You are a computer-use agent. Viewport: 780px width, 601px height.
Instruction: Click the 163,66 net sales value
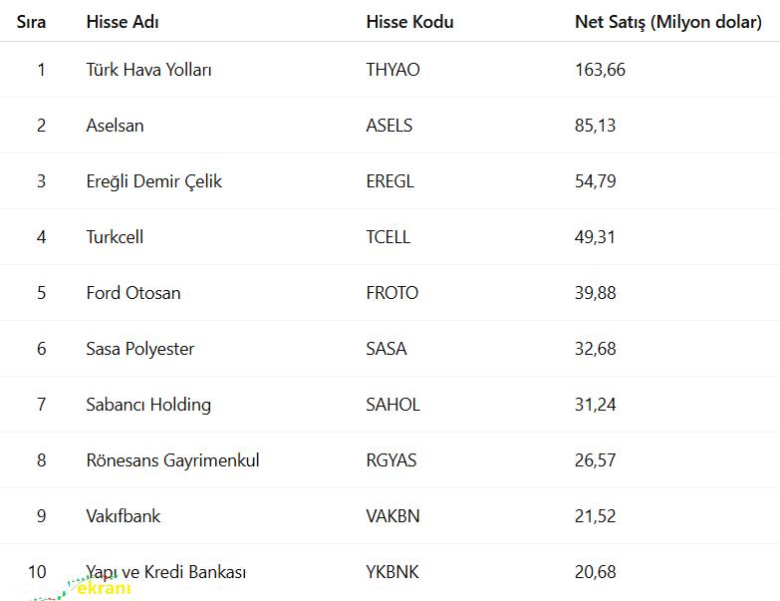(600, 70)
